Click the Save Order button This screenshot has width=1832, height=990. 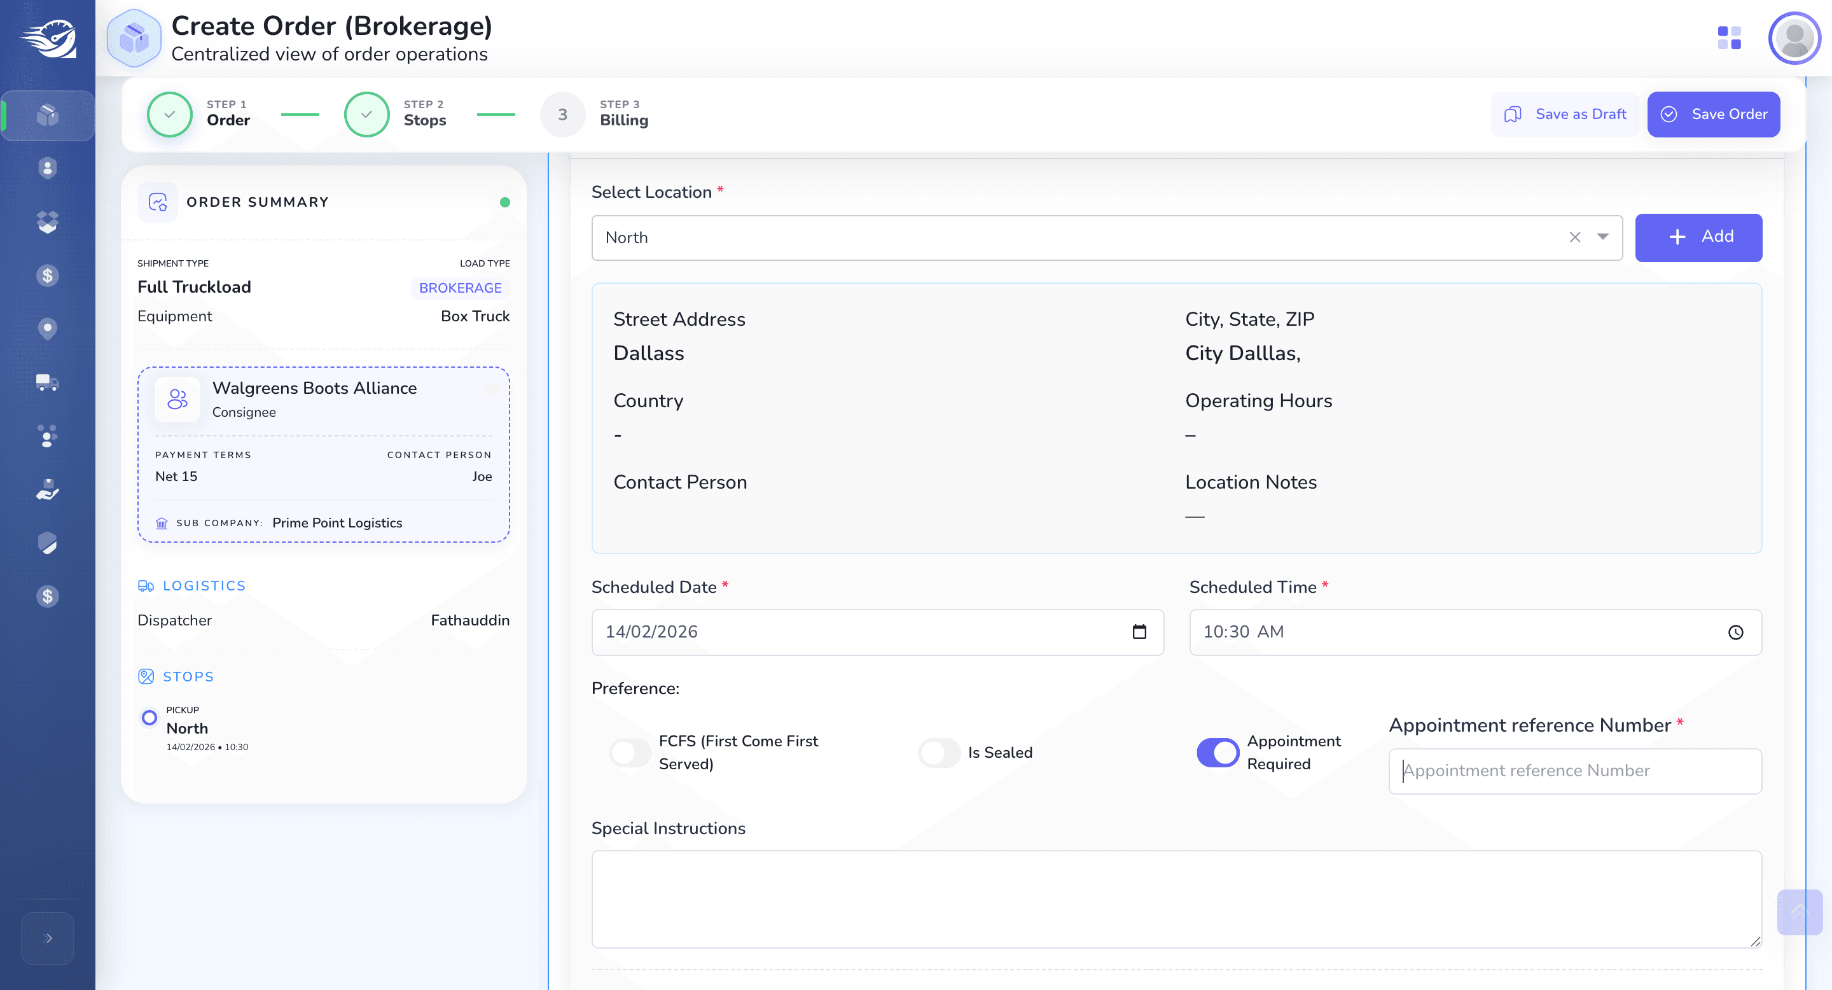pyautogui.click(x=1713, y=114)
